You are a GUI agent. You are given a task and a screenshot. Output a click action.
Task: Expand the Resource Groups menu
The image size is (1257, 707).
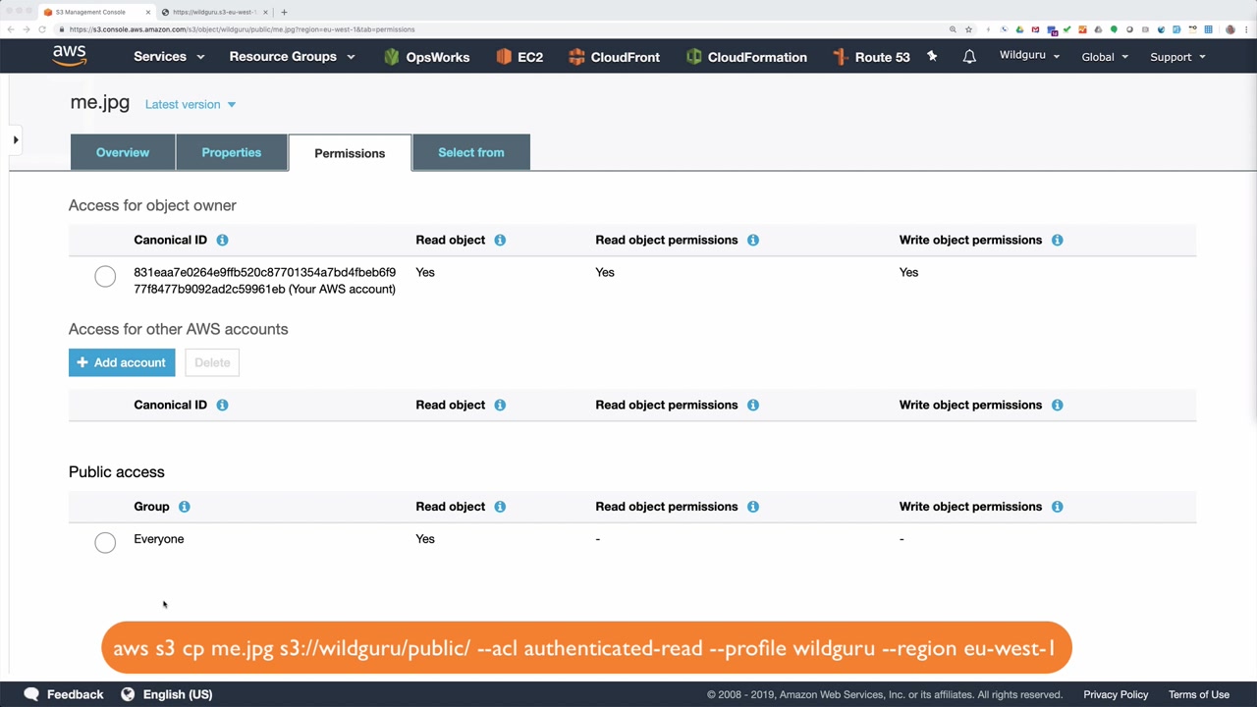(292, 57)
